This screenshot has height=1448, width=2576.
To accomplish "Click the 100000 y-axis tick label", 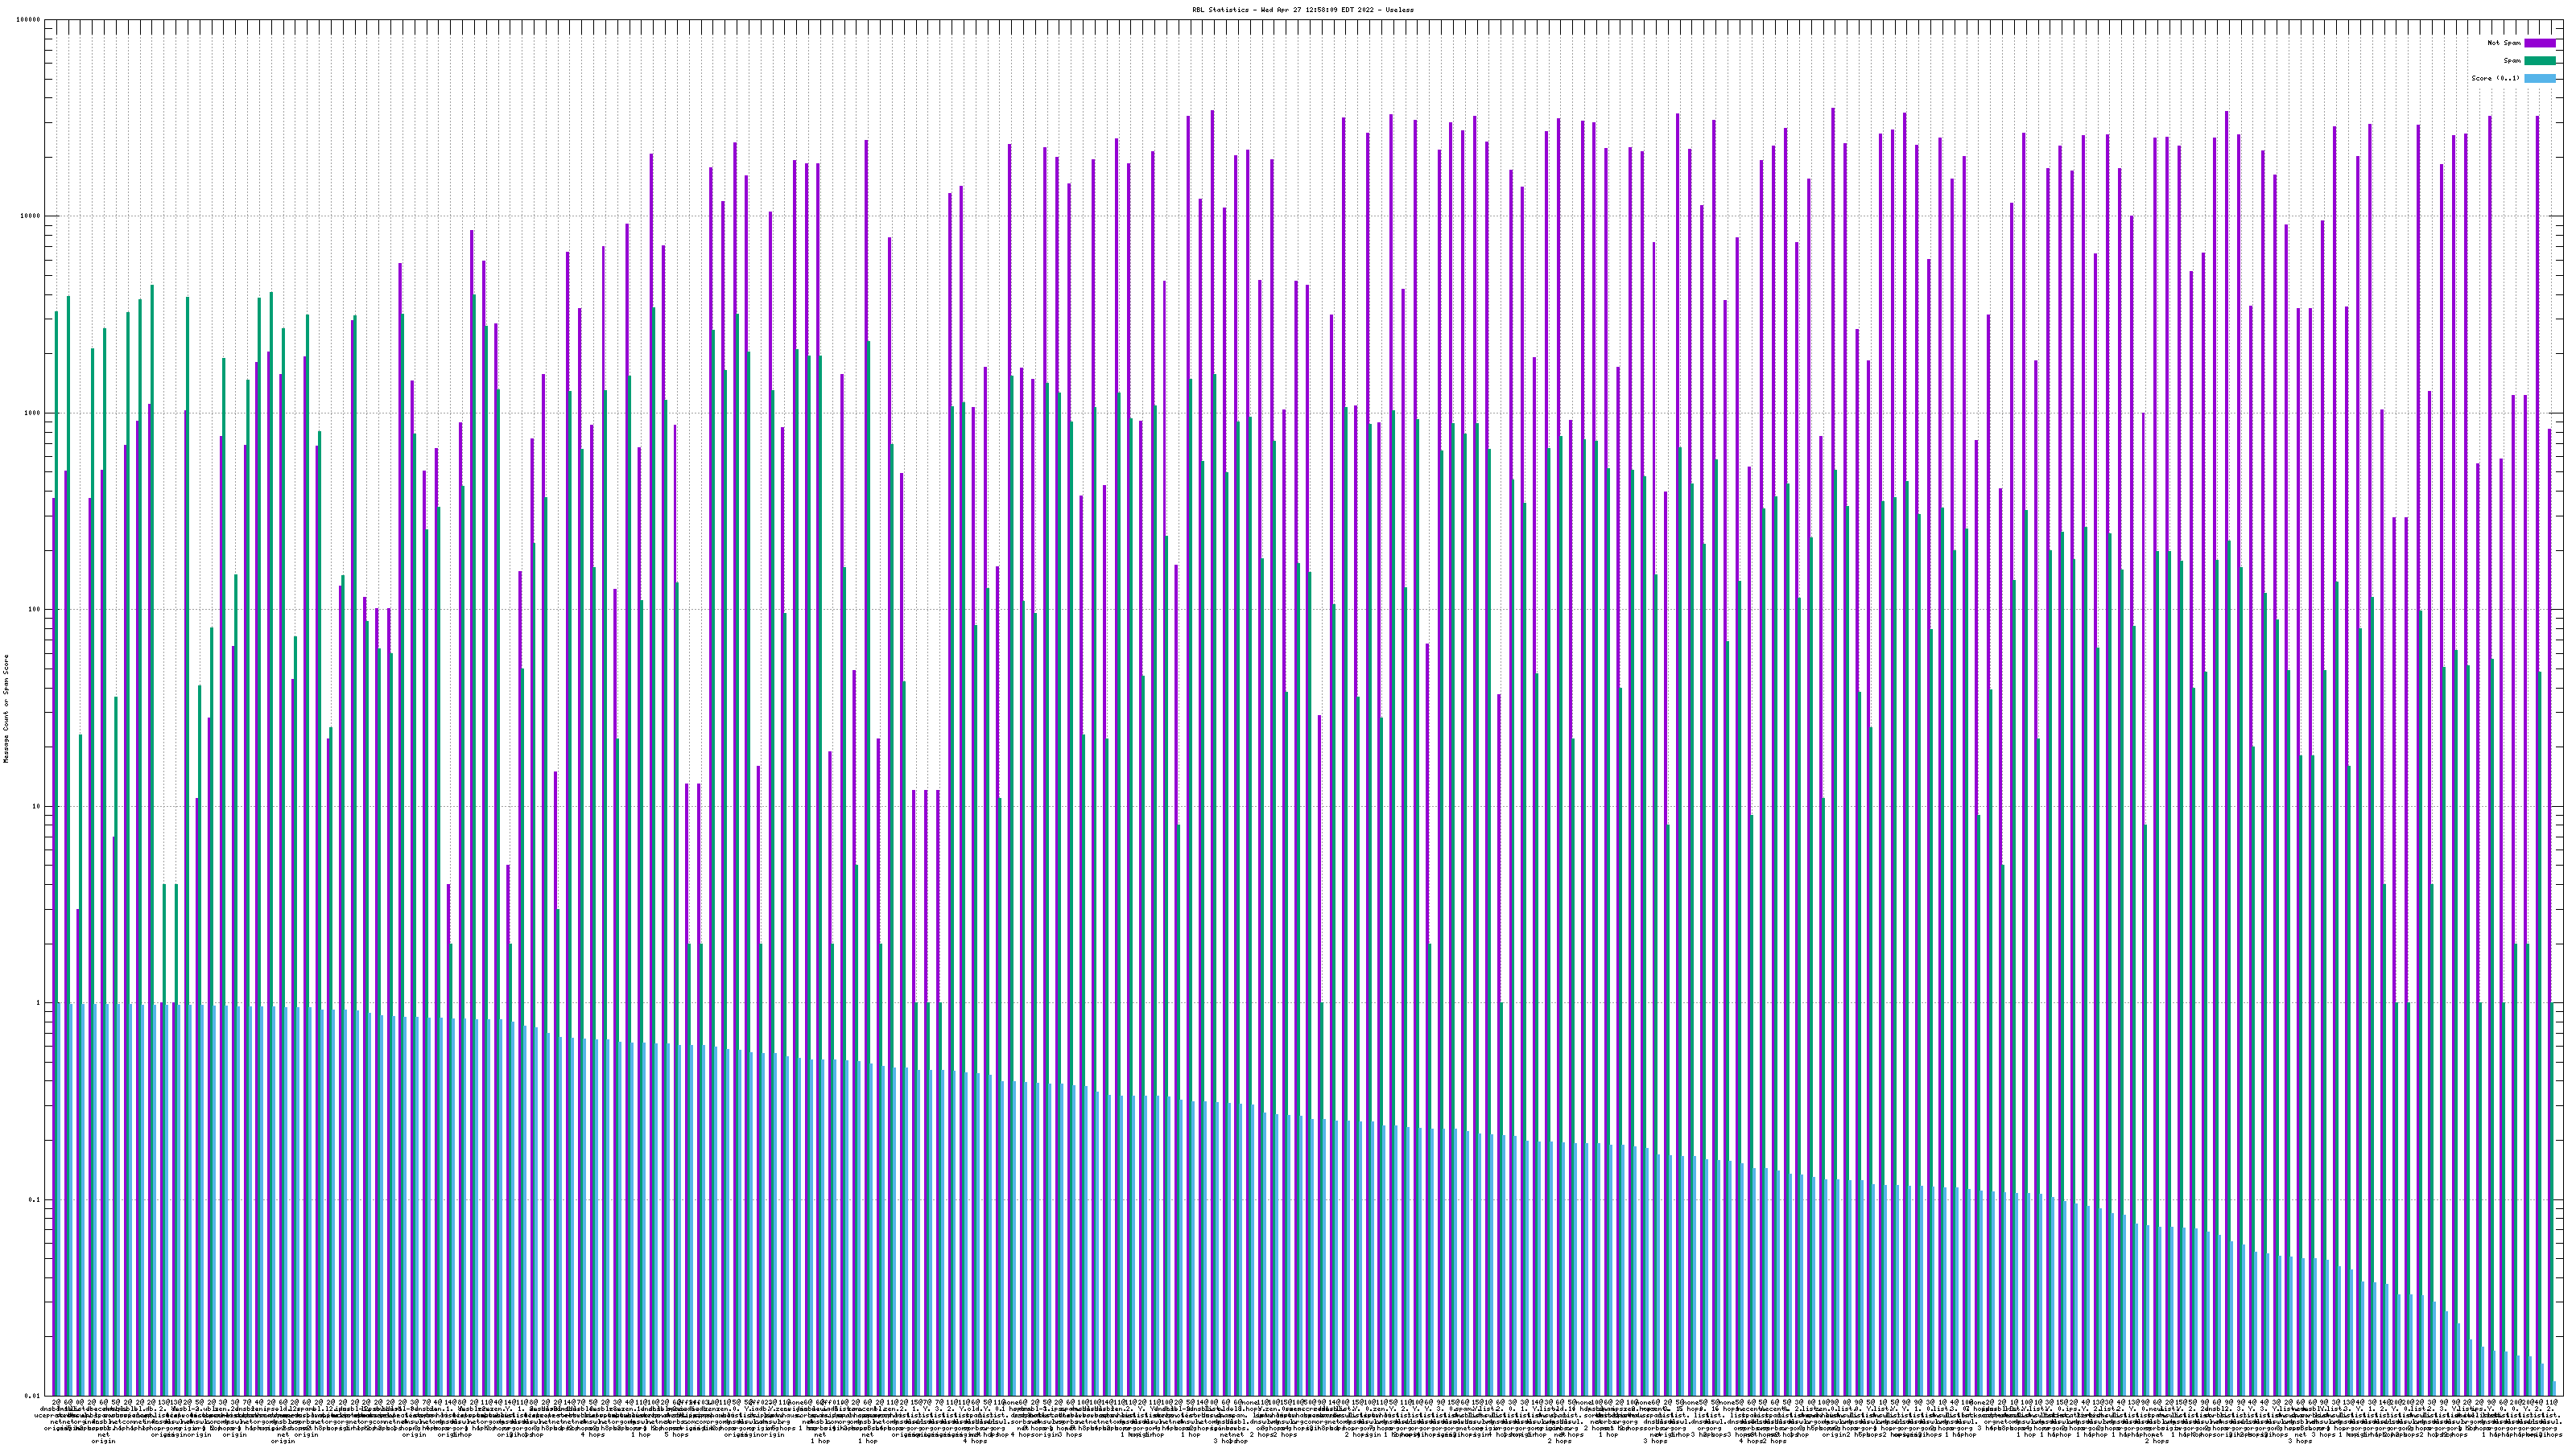I will pyautogui.click(x=29, y=20).
